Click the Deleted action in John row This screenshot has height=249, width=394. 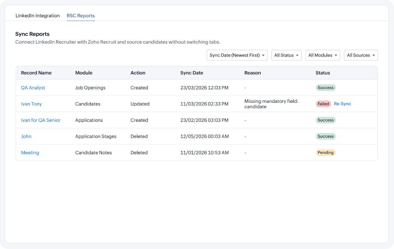click(139, 137)
